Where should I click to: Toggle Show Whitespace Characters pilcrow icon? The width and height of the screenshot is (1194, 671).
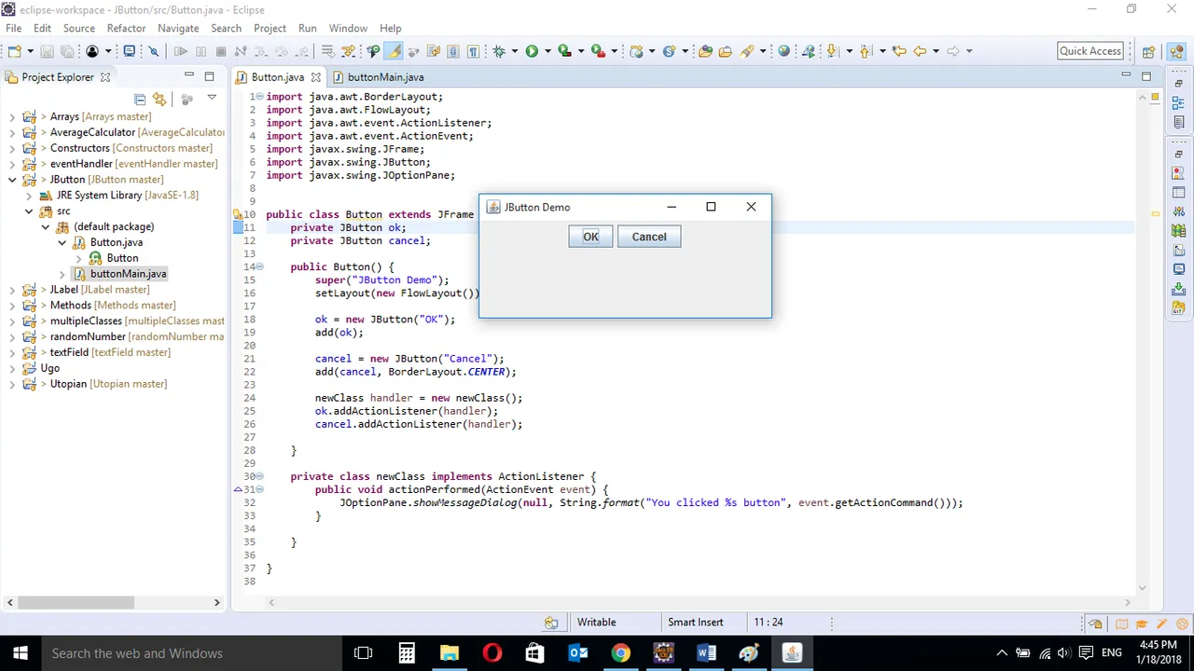pyautogui.click(x=473, y=51)
